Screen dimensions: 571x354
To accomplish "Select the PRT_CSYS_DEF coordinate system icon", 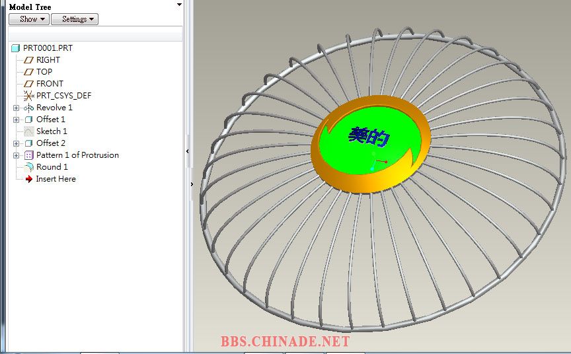I will click(28, 96).
